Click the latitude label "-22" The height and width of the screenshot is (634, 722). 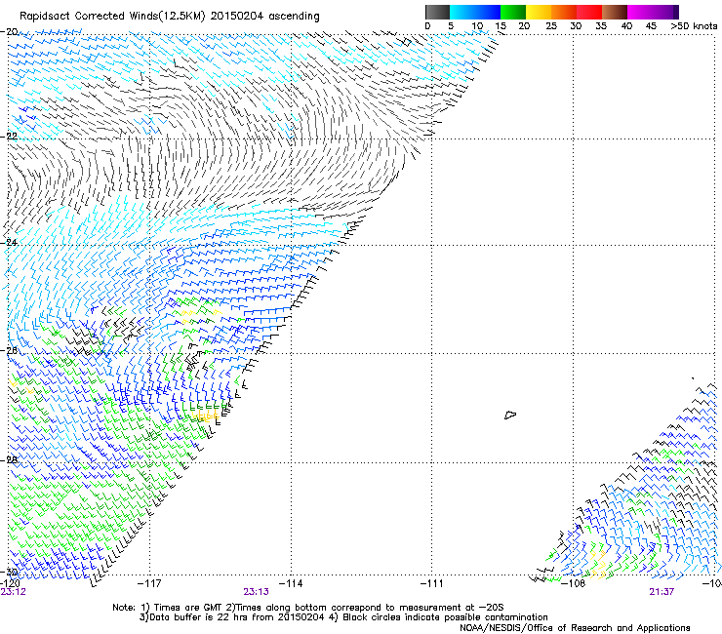point(9,137)
